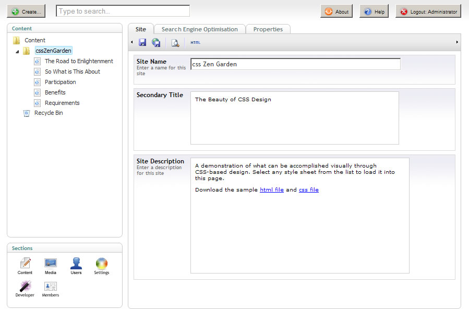469x309 pixels.
Task: Open the Users section
Action: pos(76,266)
